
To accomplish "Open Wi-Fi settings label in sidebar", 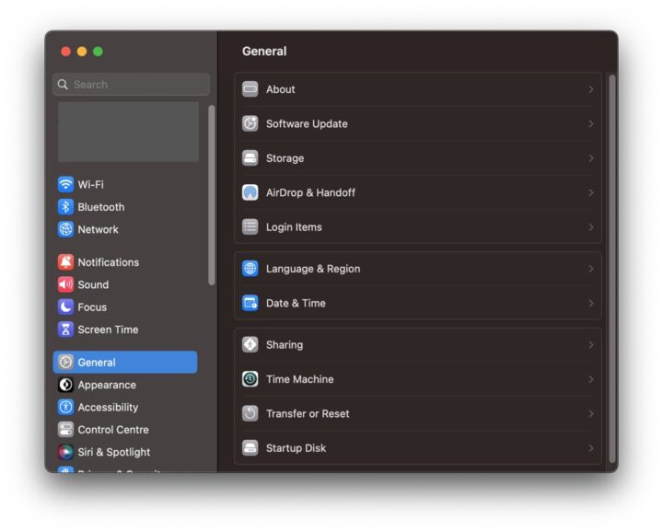I will point(90,185).
